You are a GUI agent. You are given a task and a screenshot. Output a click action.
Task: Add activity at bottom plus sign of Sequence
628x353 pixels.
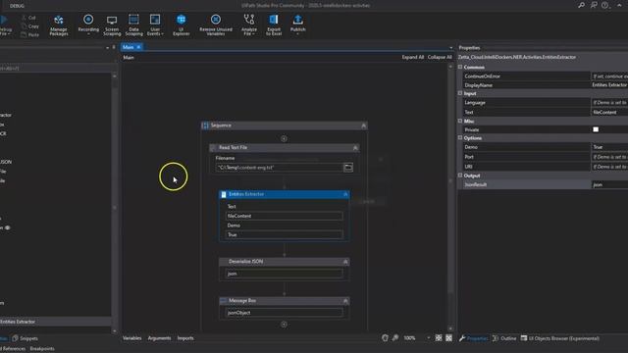284,325
